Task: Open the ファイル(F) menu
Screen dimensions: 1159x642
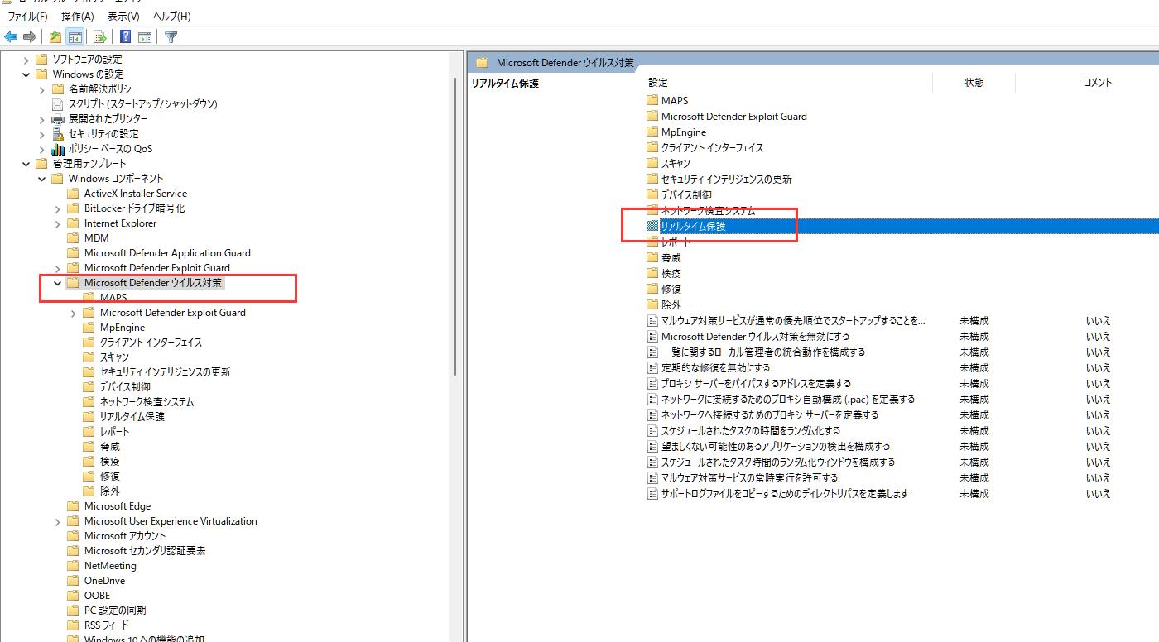Action: [27, 16]
